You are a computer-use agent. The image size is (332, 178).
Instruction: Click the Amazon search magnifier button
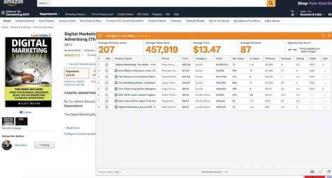271,3
